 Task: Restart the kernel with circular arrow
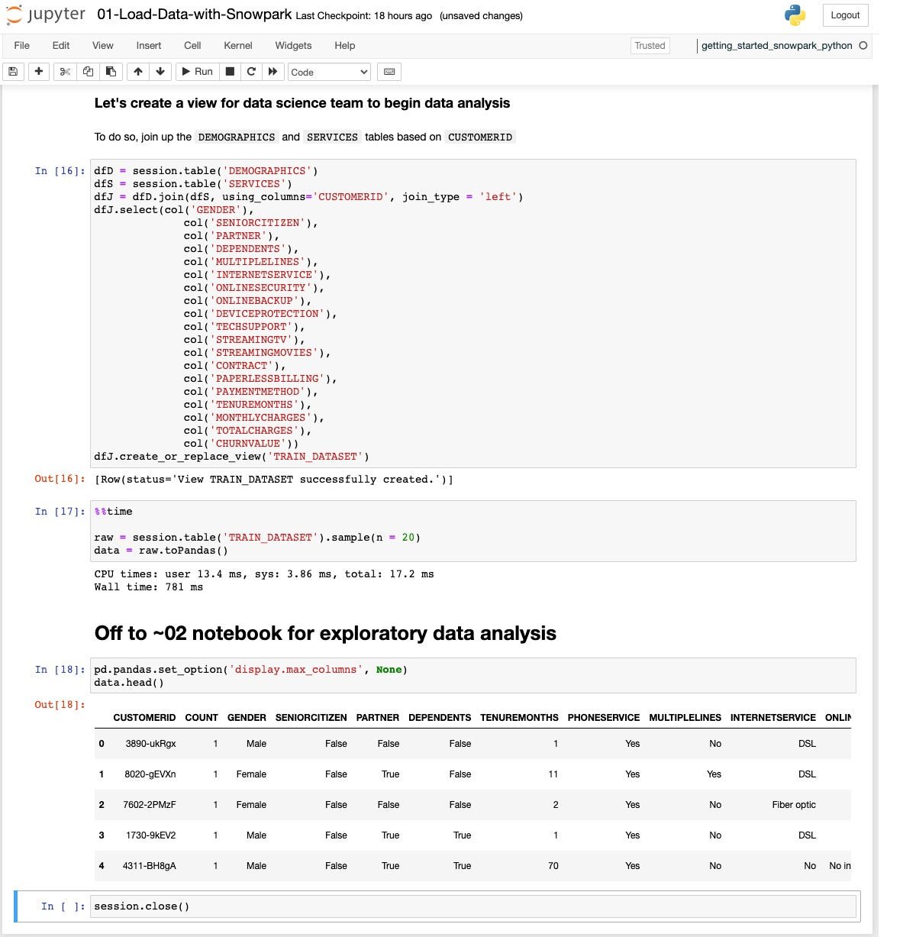click(250, 72)
